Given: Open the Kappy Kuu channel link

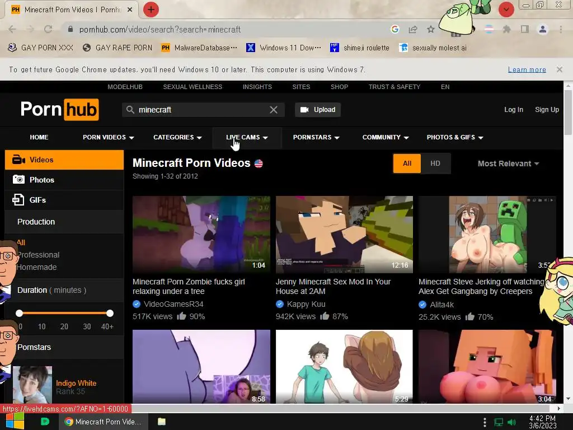Looking at the screenshot, I should tap(306, 304).
